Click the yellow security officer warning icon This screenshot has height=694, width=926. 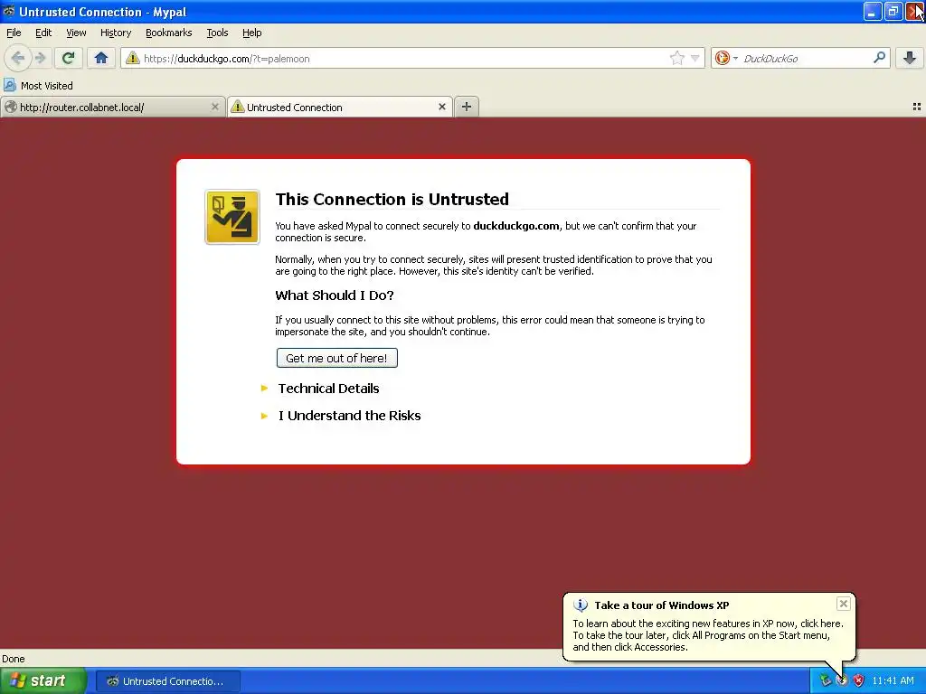[x=232, y=217]
